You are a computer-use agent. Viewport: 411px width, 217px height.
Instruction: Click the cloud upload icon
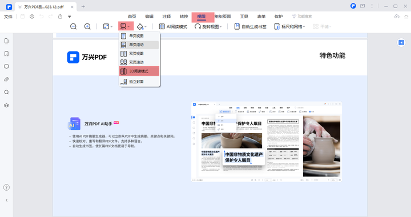coord(397,17)
